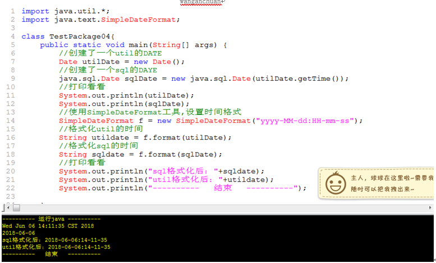This screenshot has width=436, height=263.
Task: Click 'String utildate = f.format(utilDate);' line
Action: click(x=145, y=137)
